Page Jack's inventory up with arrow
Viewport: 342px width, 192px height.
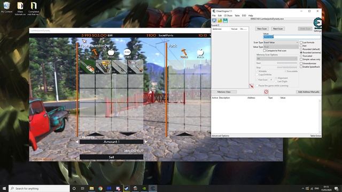pyautogui.click(x=184, y=134)
